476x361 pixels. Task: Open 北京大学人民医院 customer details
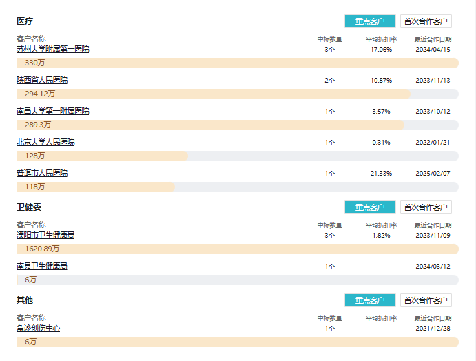(x=45, y=142)
